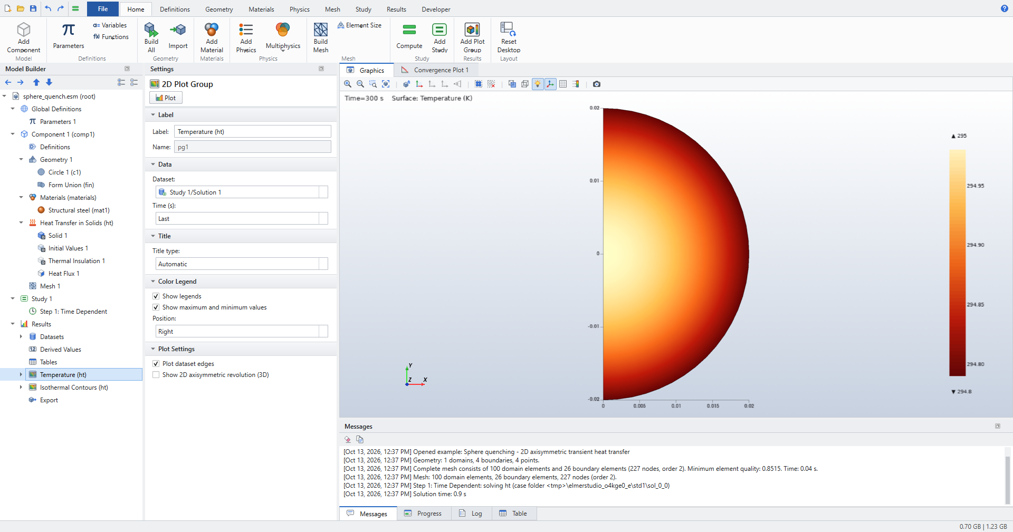Open the Results ribbon tab
1013x532 pixels.
(396, 9)
